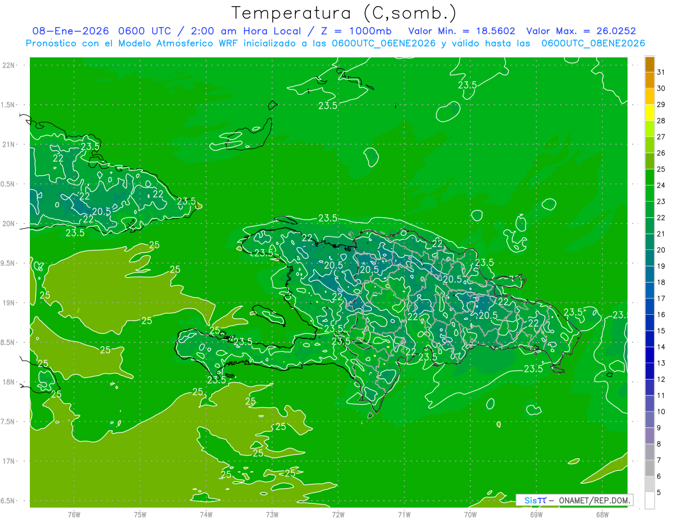Click the 73W longitude axis label

(x=272, y=514)
